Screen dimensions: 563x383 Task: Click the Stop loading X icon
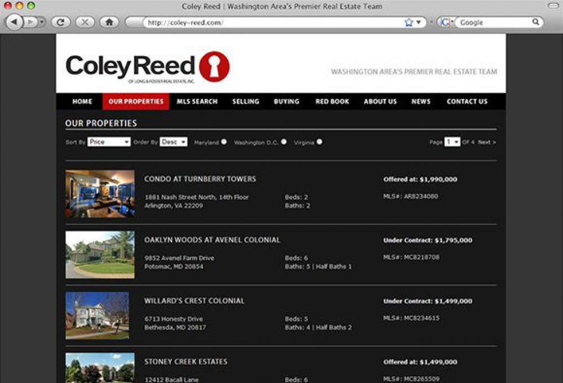pyautogui.click(x=85, y=22)
